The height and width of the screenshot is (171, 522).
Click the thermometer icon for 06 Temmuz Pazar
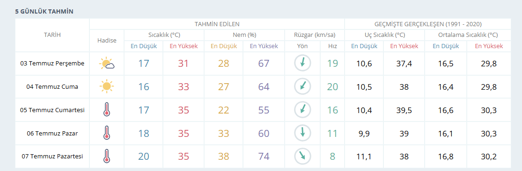107,133
